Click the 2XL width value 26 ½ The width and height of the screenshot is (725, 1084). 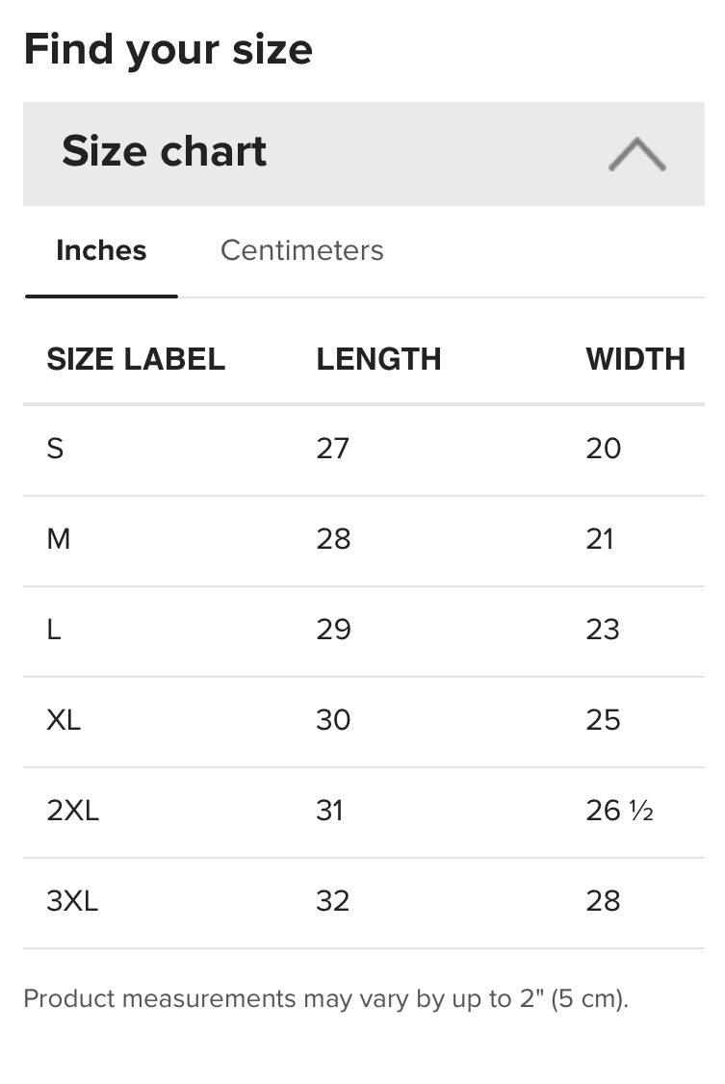(x=619, y=811)
